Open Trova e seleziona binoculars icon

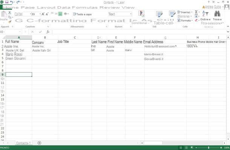pos(217,14)
